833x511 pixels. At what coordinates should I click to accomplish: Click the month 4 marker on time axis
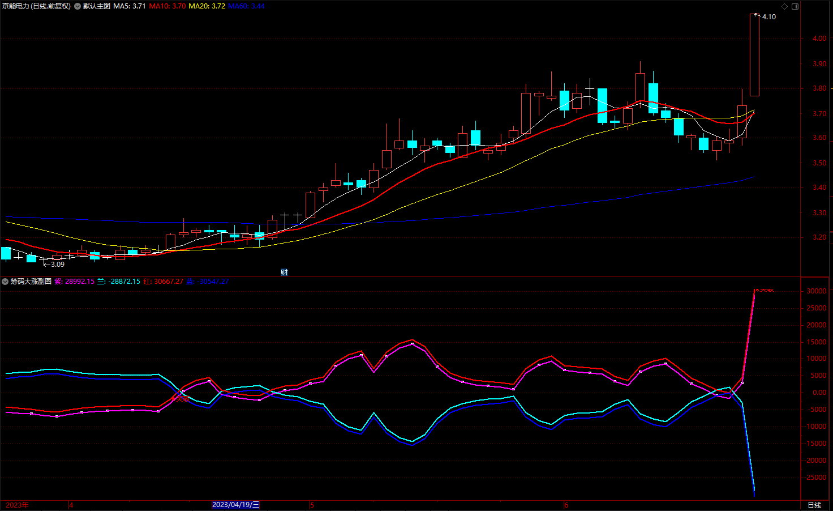click(x=71, y=505)
